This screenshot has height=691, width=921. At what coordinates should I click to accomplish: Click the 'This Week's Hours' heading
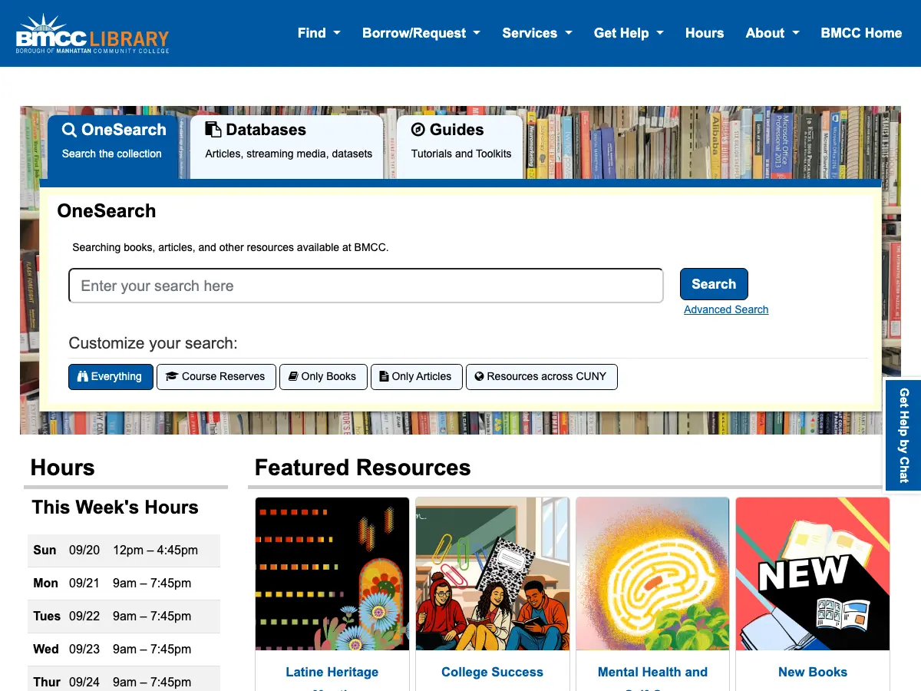tap(115, 508)
